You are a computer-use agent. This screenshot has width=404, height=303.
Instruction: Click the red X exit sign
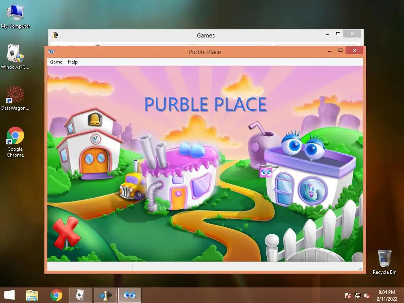point(66,233)
